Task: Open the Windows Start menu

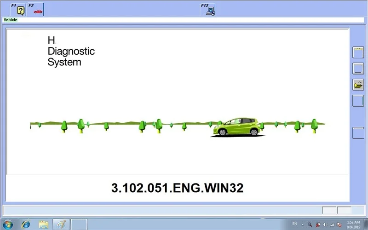Action: point(7,224)
